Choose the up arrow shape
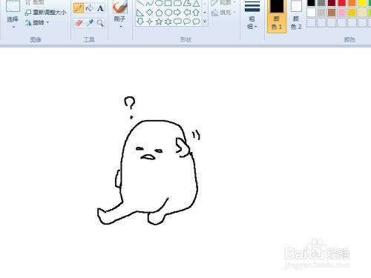371x278 pixels. tap(196, 12)
